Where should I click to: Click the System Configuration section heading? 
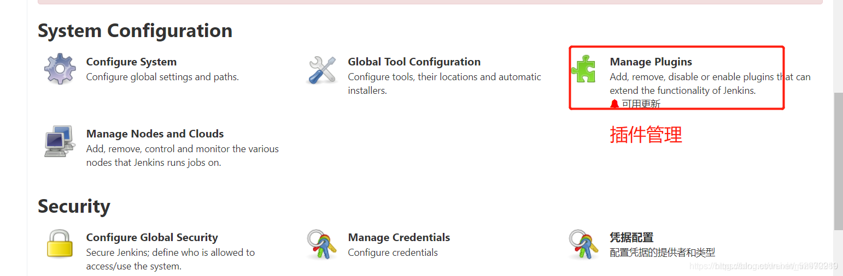pos(135,31)
